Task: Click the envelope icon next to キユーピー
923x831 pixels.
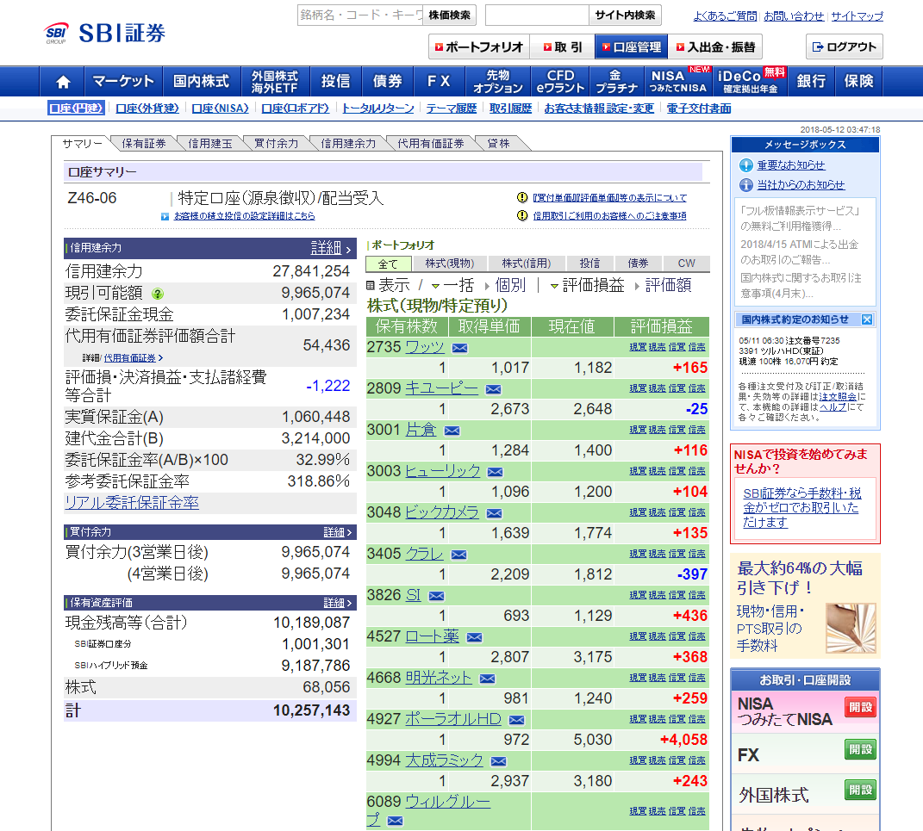Action: tap(493, 389)
